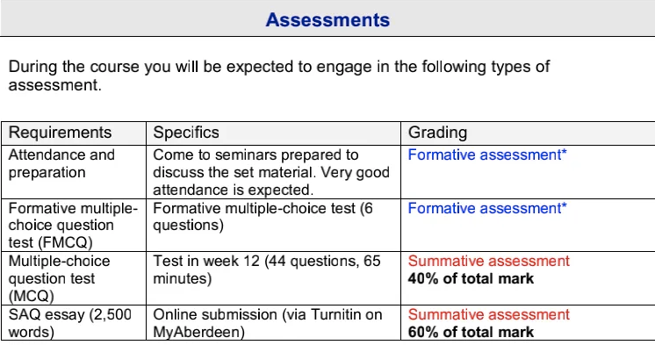Click the 40% of total mark text
The height and width of the screenshot is (345, 655).
[x=471, y=278]
